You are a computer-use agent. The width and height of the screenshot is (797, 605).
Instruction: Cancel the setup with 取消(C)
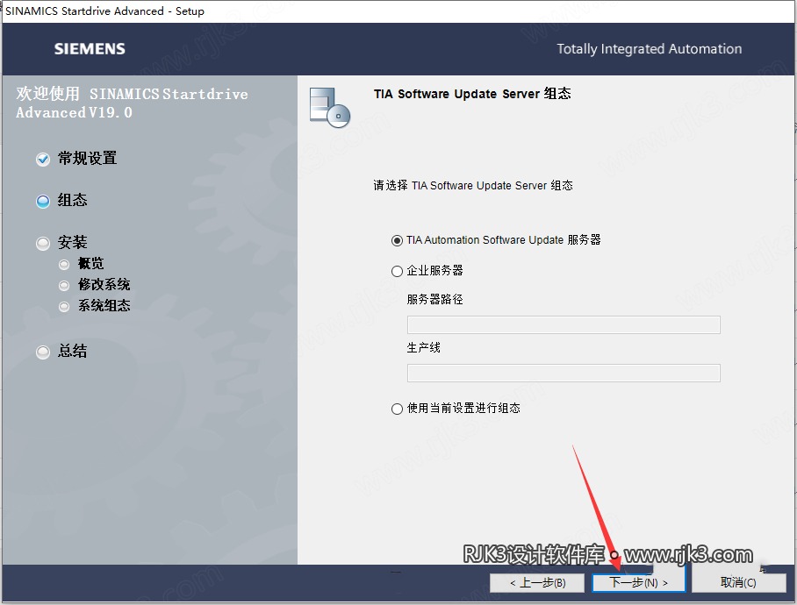coord(738,582)
